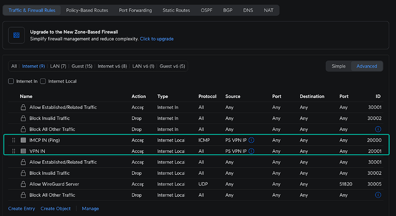Click drag handle for VPN IN rule
This screenshot has height=216, width=396.
[14, 151]
